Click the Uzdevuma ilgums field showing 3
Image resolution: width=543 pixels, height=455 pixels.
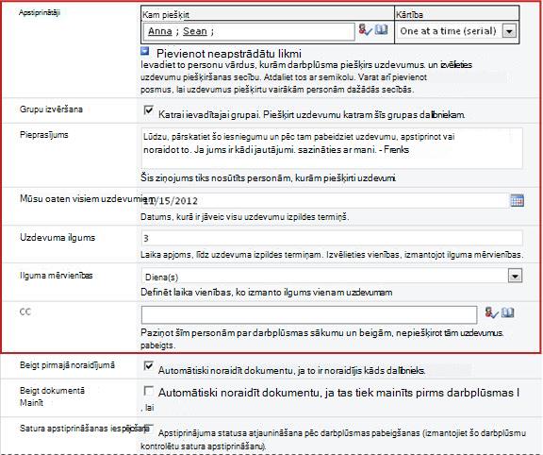pyautogui.click(x=332, y=238)
